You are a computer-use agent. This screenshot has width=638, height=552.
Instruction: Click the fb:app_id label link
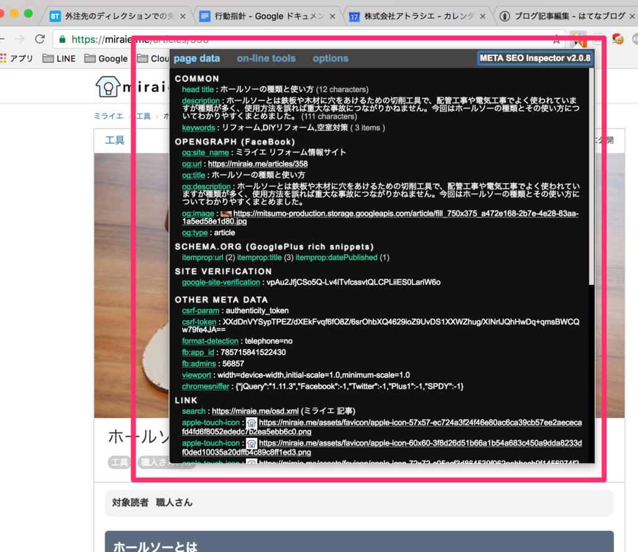click(198, 353)
